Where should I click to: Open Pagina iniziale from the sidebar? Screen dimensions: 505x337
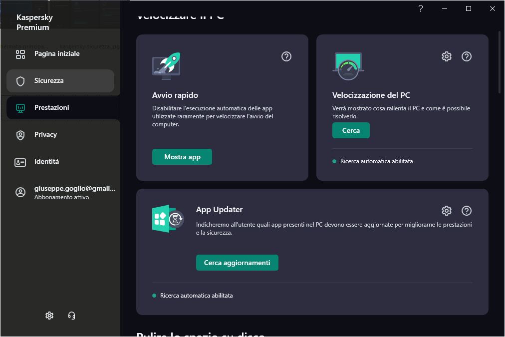tap(60, 54)
